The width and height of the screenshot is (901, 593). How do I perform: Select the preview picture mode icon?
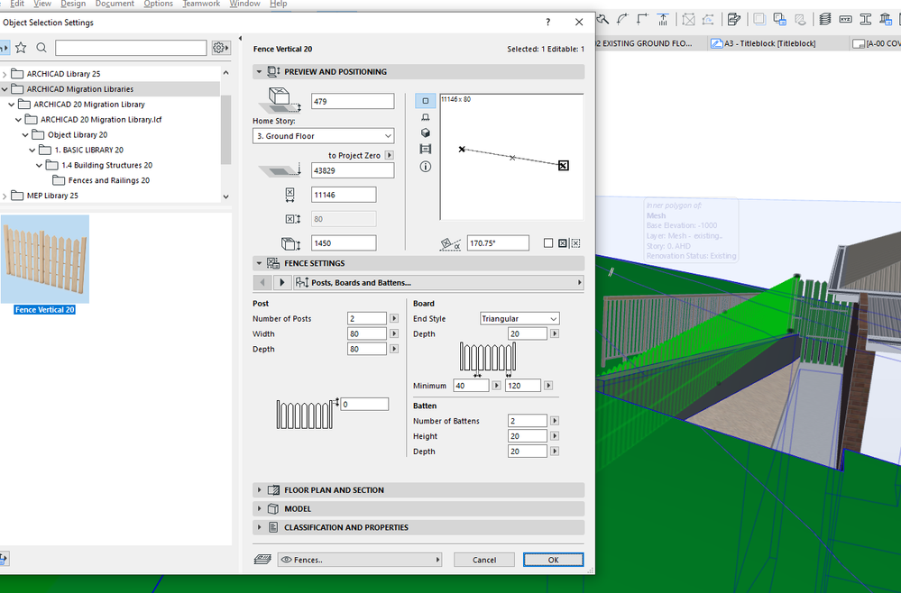click(425, 150)
